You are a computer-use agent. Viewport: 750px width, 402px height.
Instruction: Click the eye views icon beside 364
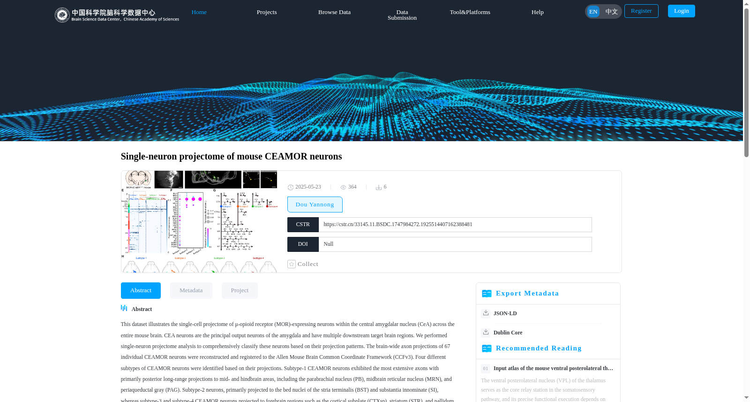pos(343,187)
